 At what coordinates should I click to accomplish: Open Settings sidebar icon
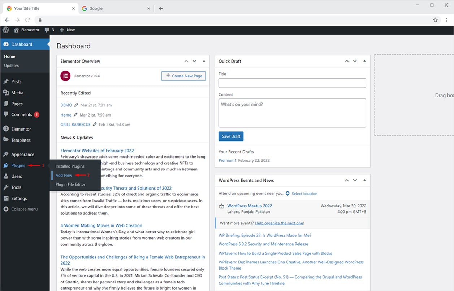(6, 198)
